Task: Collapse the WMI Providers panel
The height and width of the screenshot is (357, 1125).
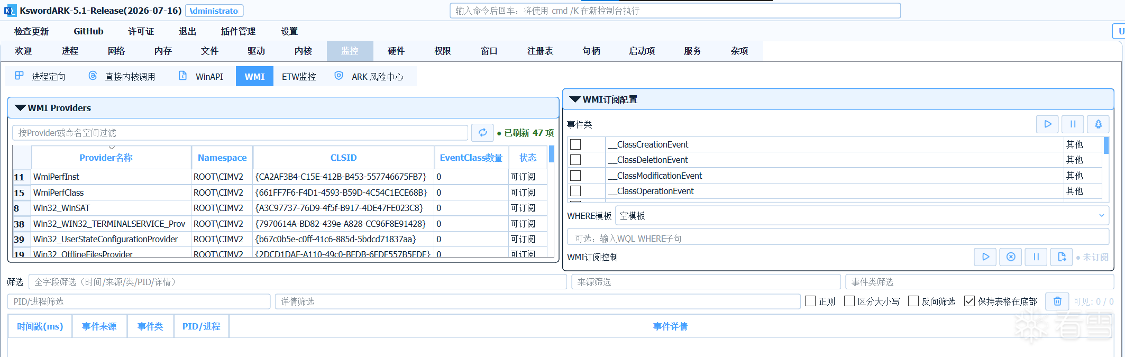Action: click(20, 108)
